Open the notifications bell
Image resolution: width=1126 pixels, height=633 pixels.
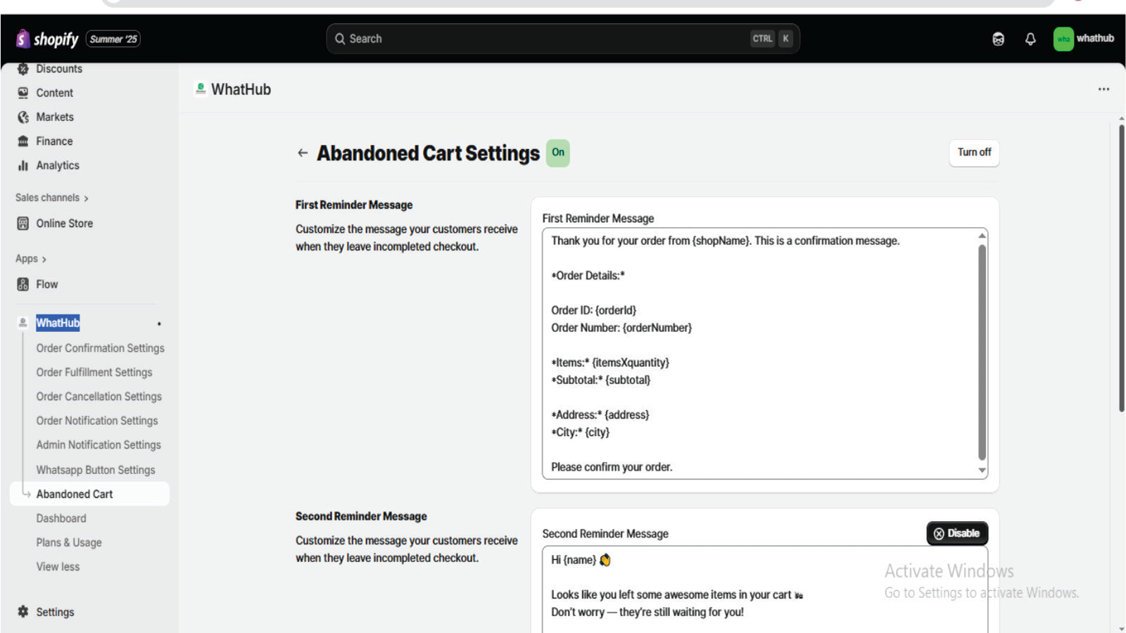[x=1030, y=39]
